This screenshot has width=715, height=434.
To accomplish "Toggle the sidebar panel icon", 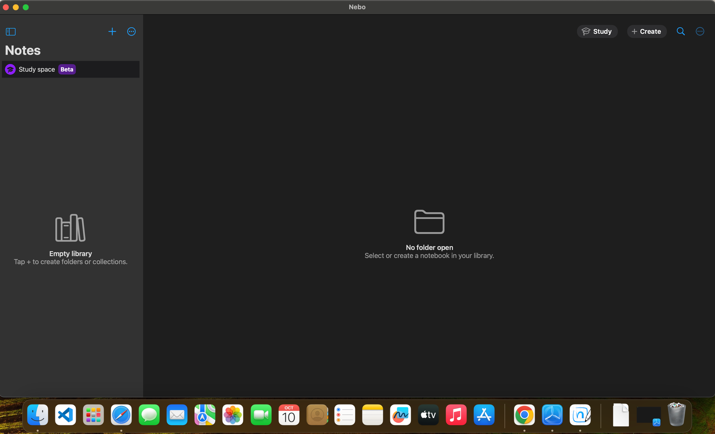I will click(11, 32).
